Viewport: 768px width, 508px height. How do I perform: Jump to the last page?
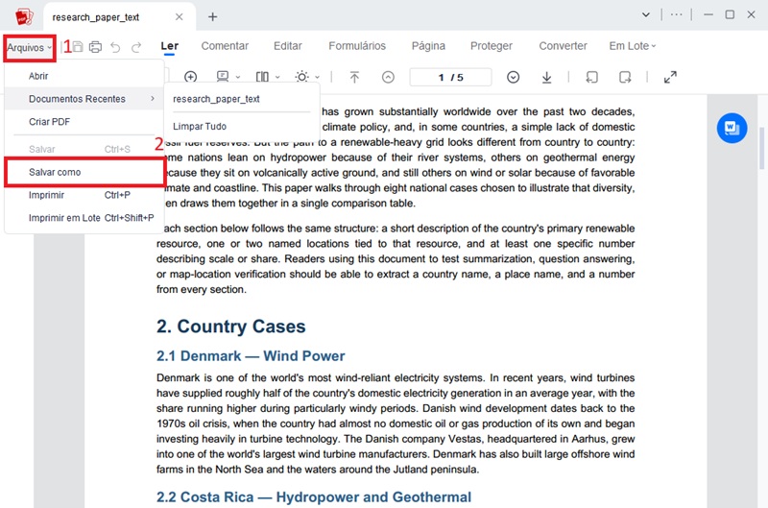click(x=546, y=77)
